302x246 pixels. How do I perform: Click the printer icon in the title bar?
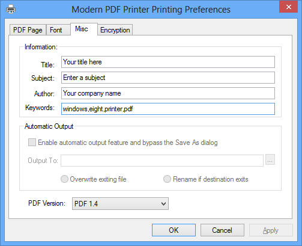point(11,10)
